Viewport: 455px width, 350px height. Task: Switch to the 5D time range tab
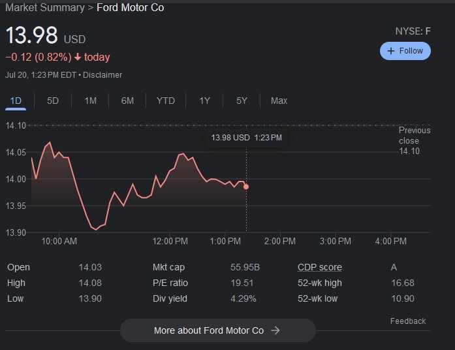point(53,101)
